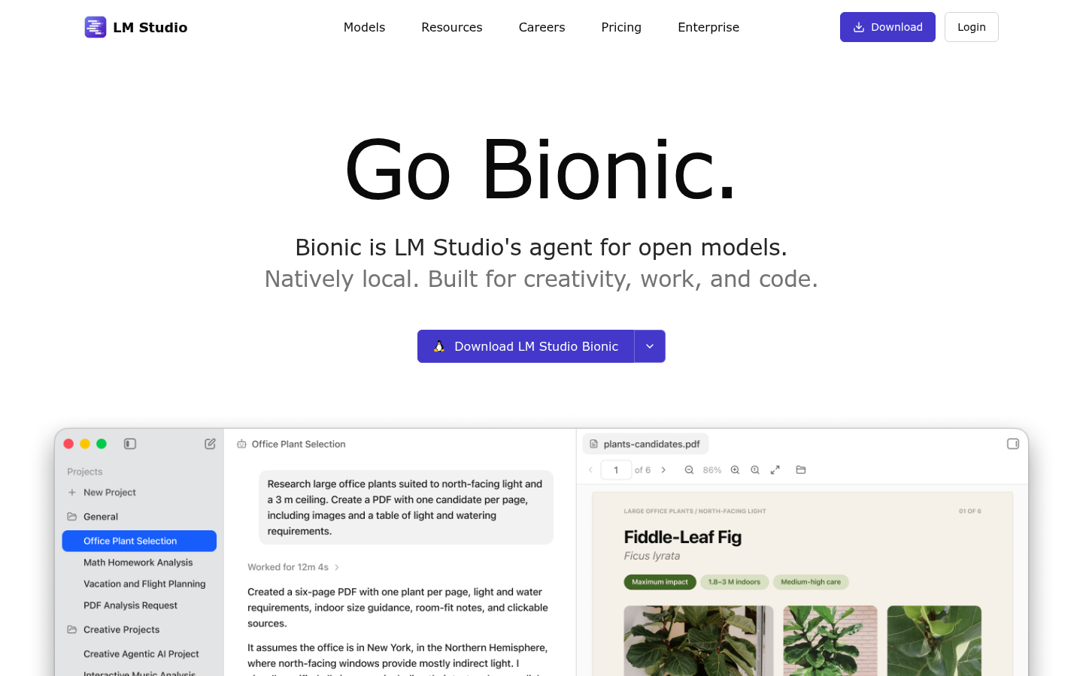The width and height of the screenshot is (1083, 676).
Task: Open the Models nav menu
Action: click(x=364, y=27)
